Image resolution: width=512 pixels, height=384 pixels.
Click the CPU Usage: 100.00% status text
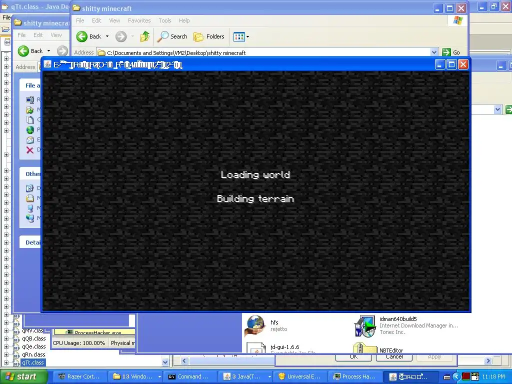78,343
